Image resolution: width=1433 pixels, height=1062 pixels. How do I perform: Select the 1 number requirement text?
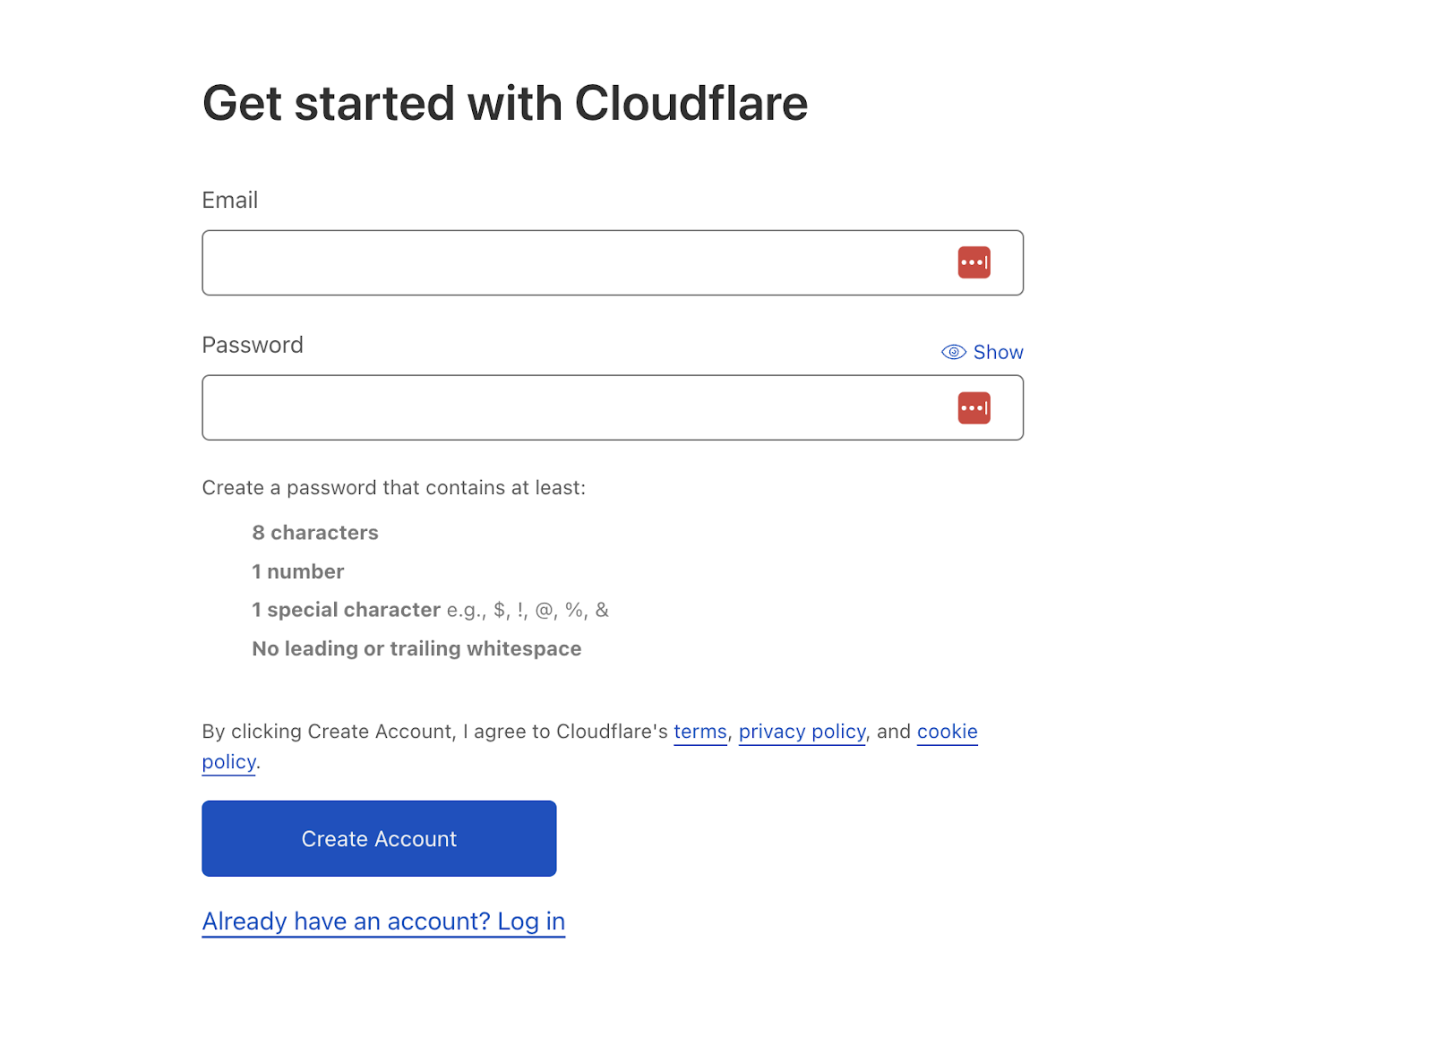[297, 571]
